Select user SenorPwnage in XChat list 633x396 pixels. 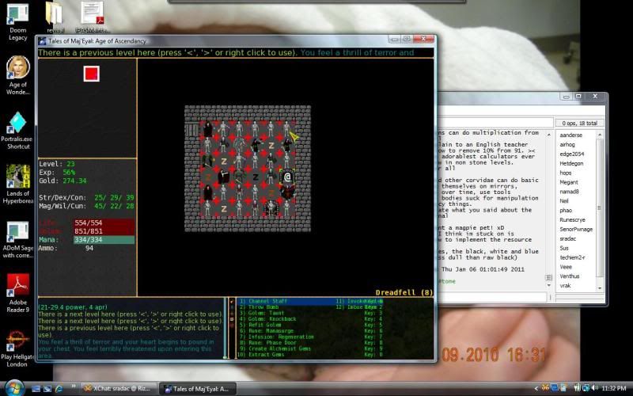pyautogui.click(x=576, y=229)
